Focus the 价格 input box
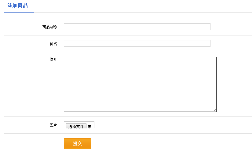 point(137,43)
